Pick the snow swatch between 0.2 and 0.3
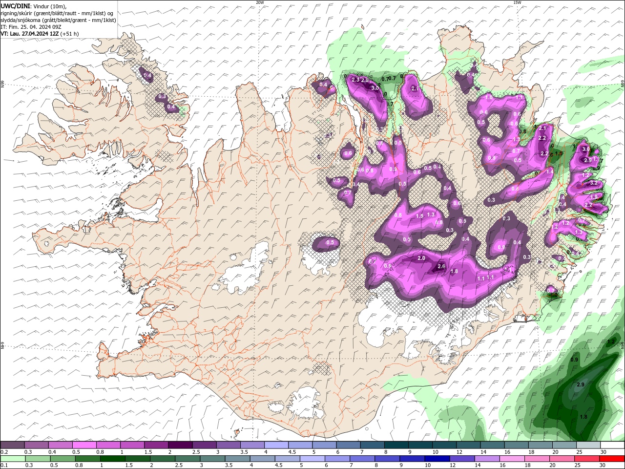The image size is (625, 469). point(12,445)
